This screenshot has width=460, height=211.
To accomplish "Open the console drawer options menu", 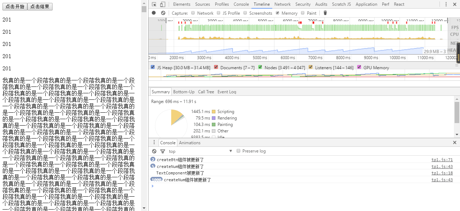I will tap(154, 142).
